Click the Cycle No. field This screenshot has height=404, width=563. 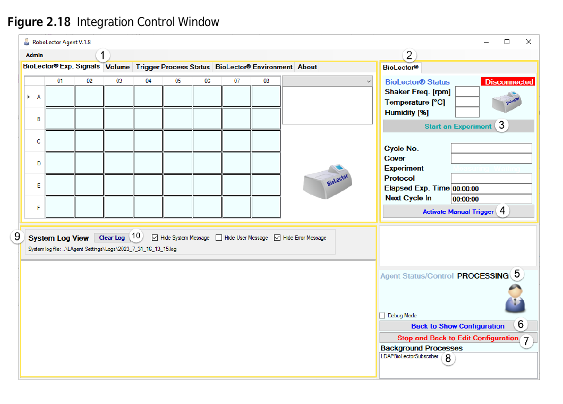tap(491, 148)
